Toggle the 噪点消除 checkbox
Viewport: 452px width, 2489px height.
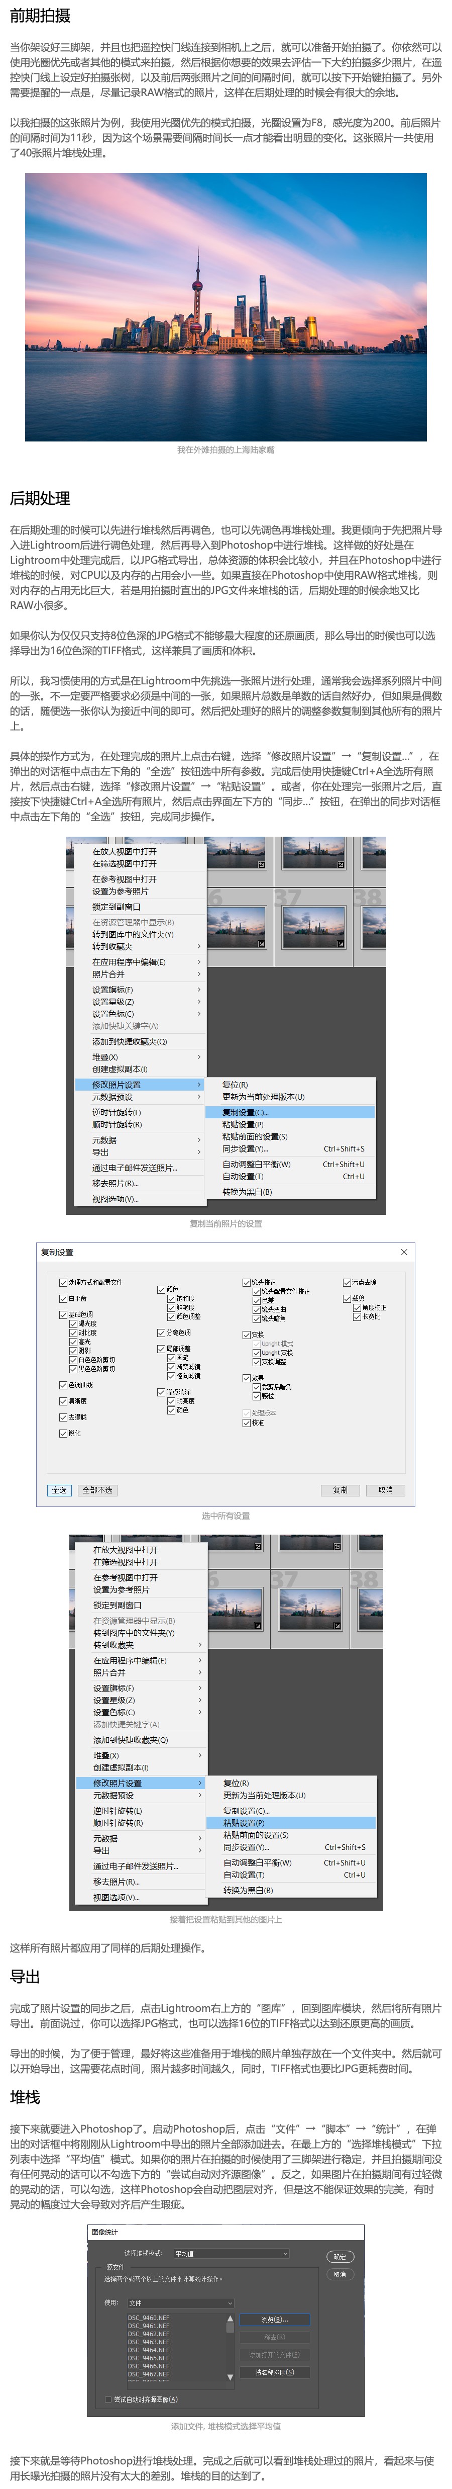pos(161,1392)
